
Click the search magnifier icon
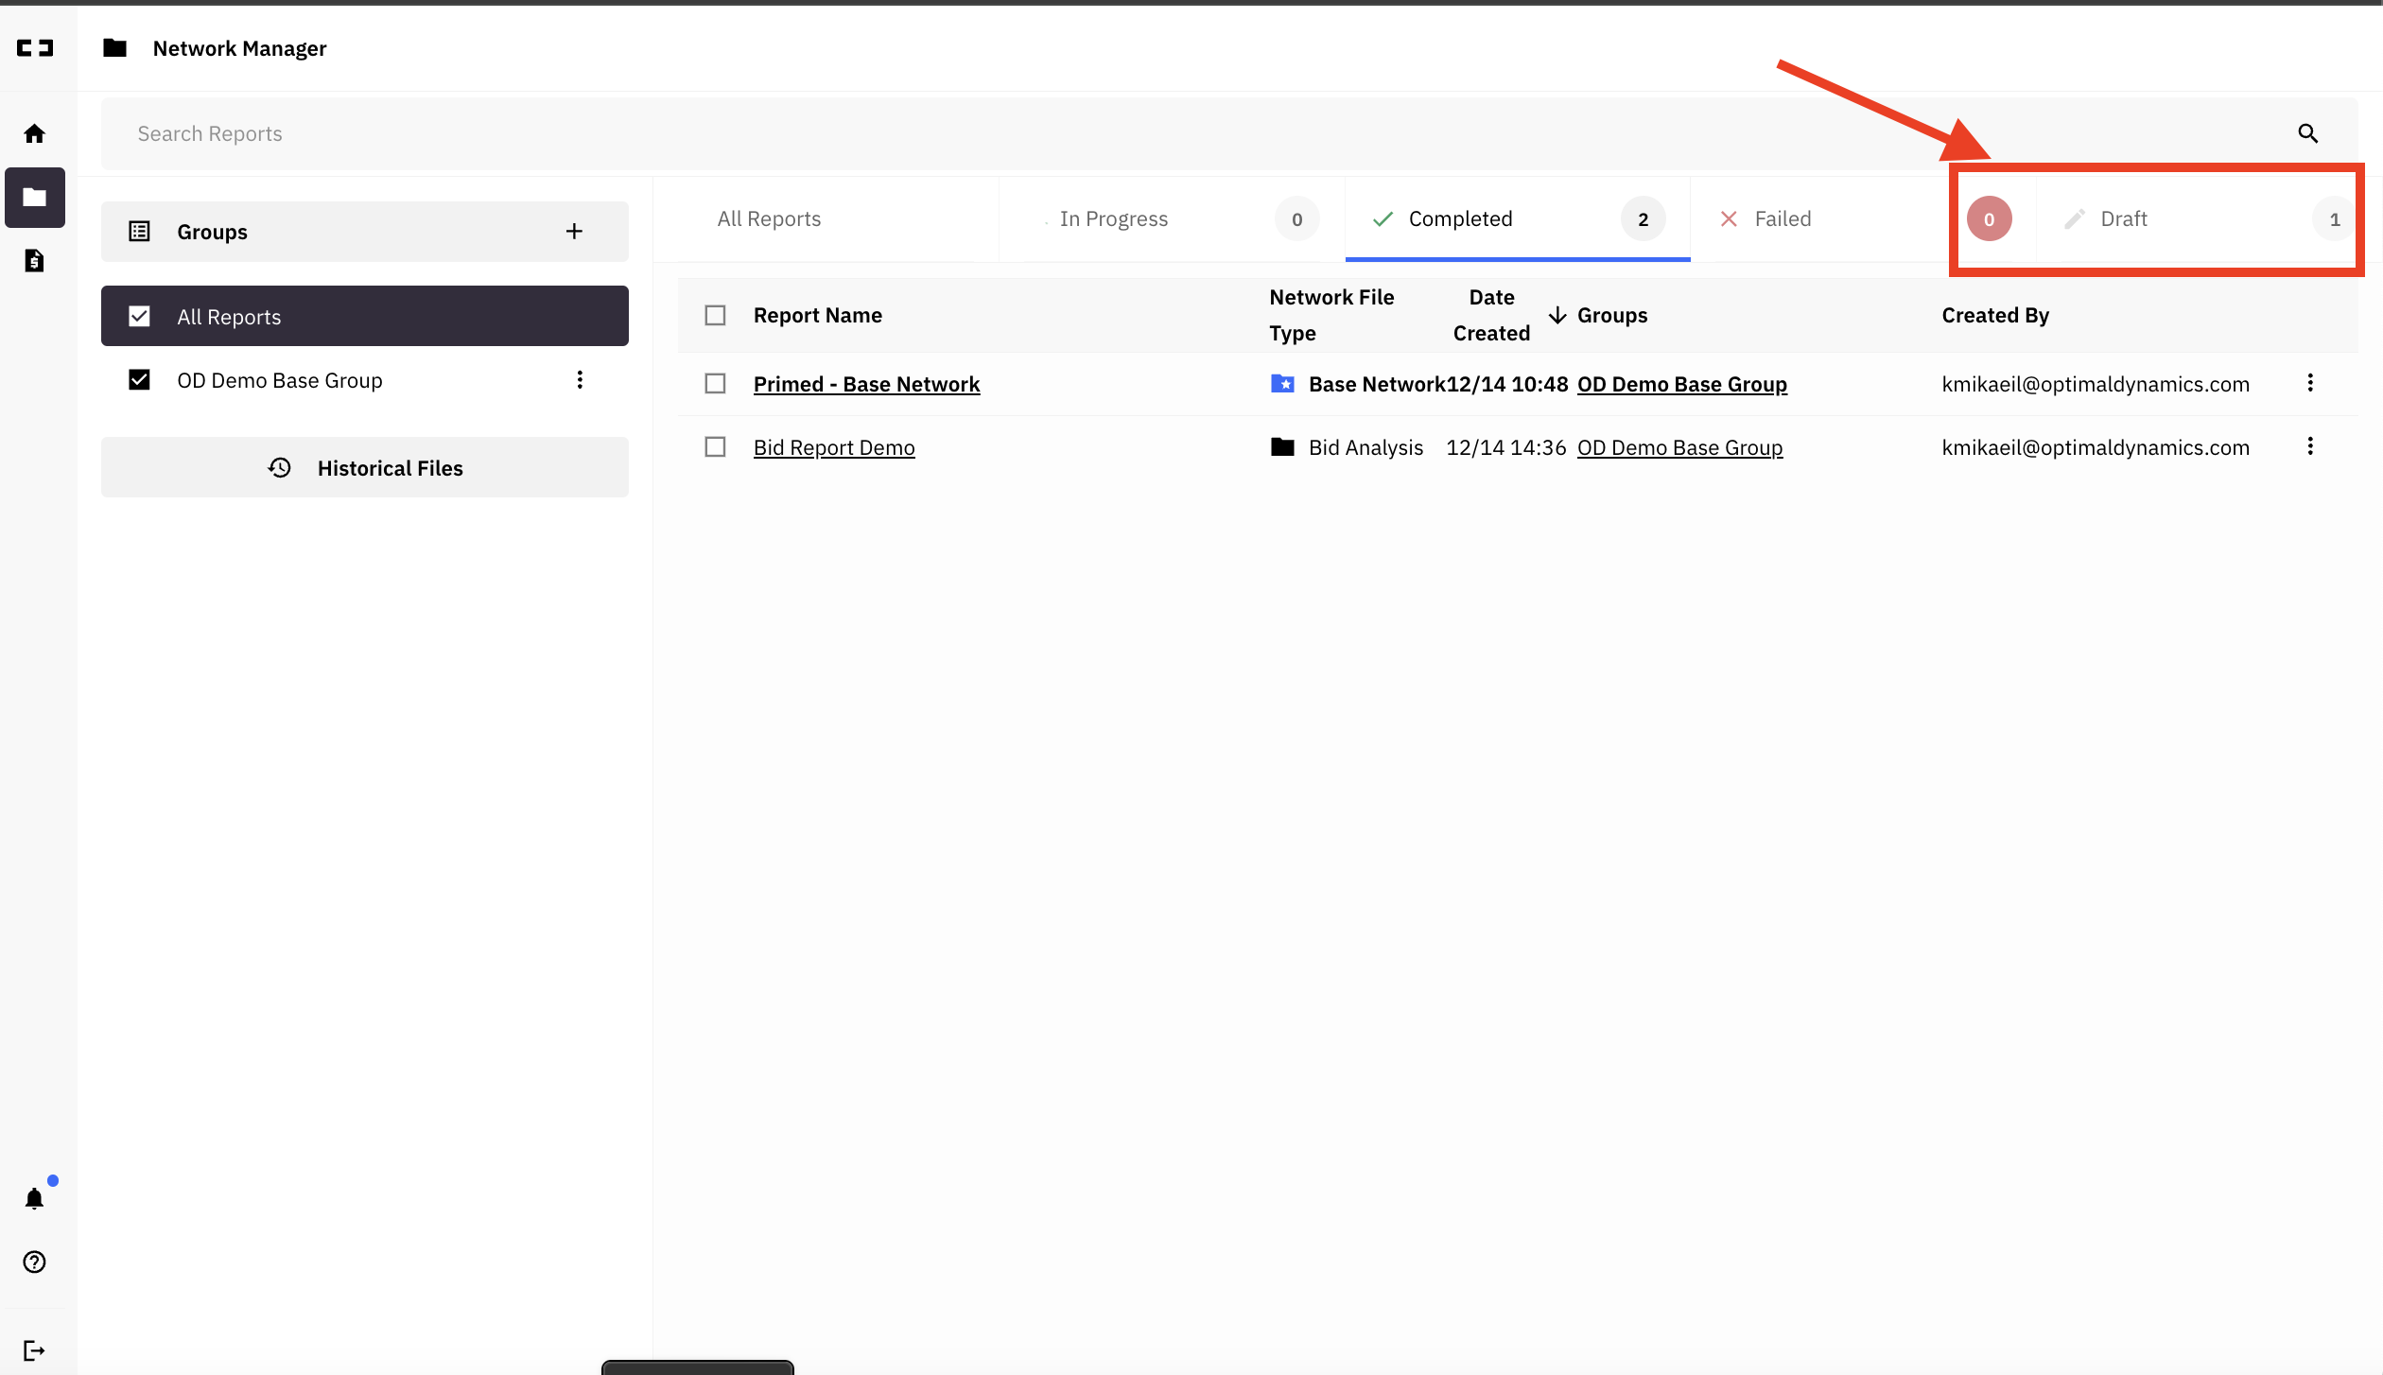[x=2308, y=133]
